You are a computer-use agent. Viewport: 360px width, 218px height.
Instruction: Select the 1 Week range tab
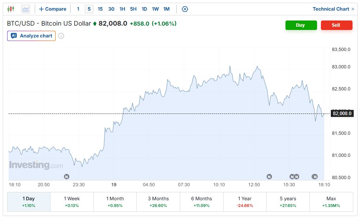point(72,202)
